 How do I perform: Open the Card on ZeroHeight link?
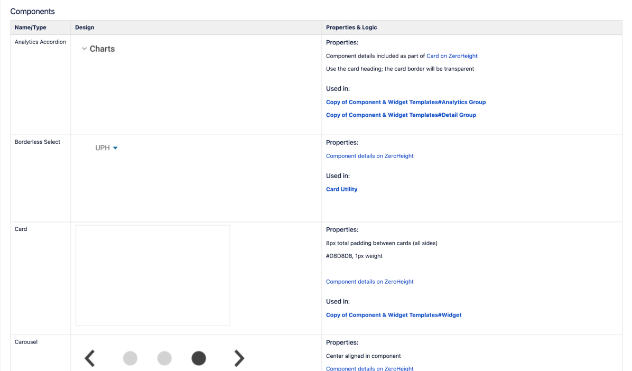[x=452, y=56]
